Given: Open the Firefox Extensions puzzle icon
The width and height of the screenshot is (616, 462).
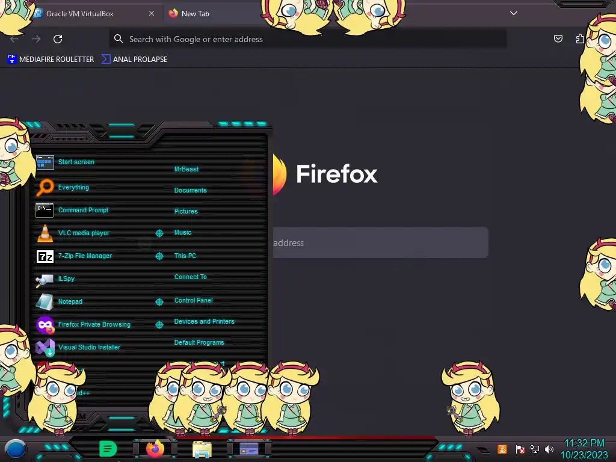Looking at the screenshot, I should pos(580,38).
